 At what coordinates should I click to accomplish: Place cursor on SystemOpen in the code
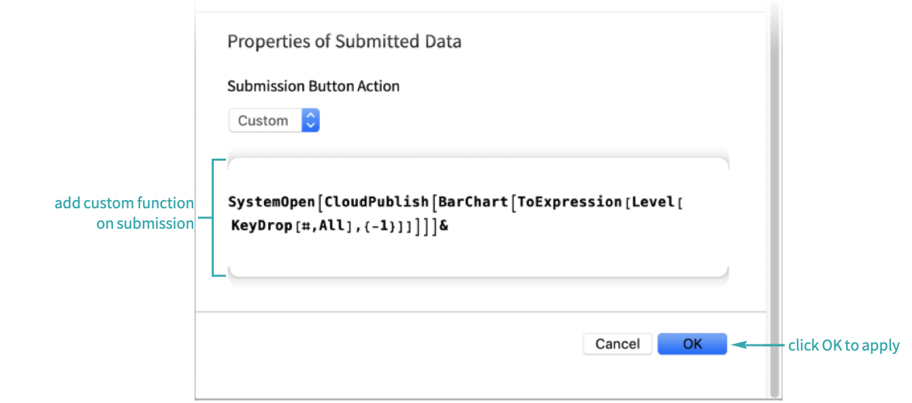[272, 202]
